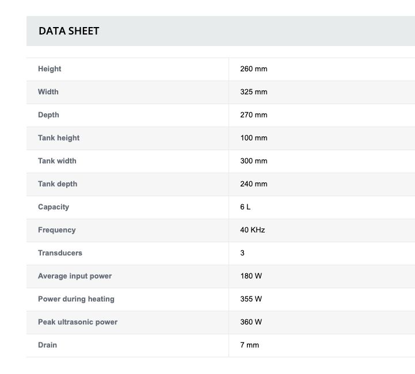Click the 270 mm depth value
415x374 pixels.
point(254,115)
